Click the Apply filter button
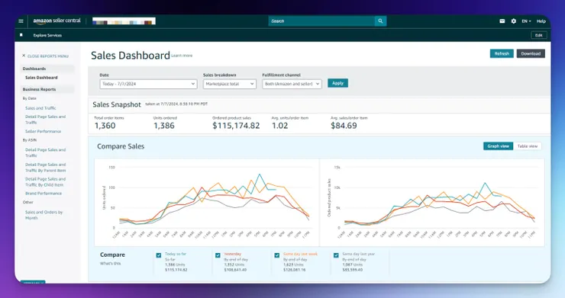565x298 pixels. 337,83
